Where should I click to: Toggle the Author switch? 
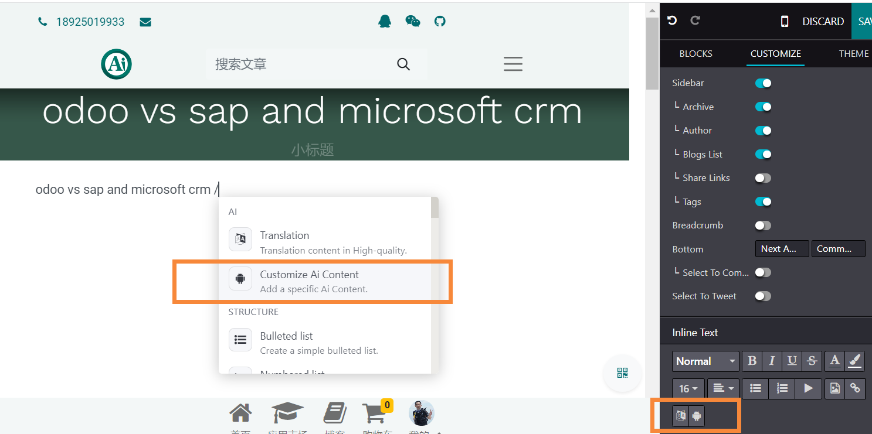(x=763, y=131)
